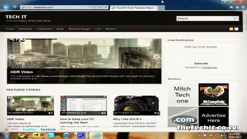Select the Tech It browser tab
Viewport: 247px width, 139px height.
coord(134,8)
